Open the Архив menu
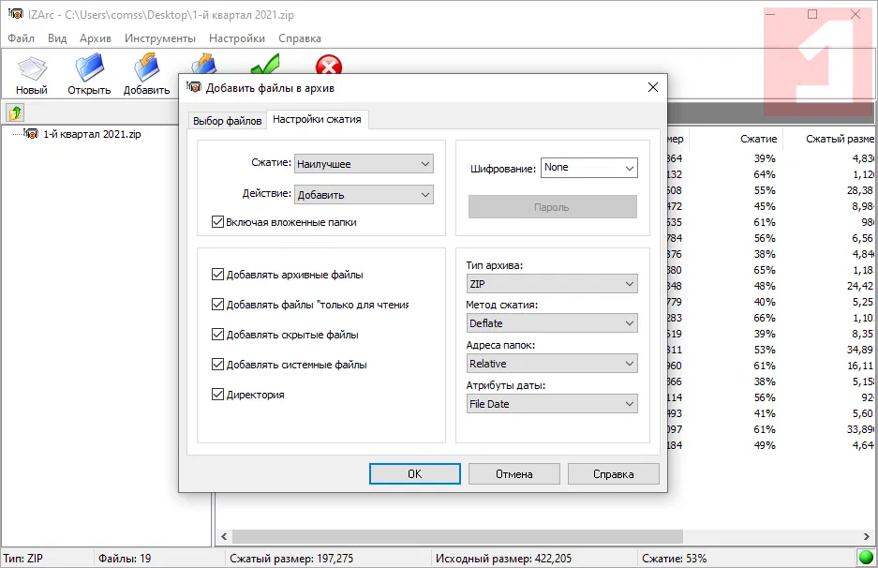This screenshot has height=568, width=878. pos(96,38)
